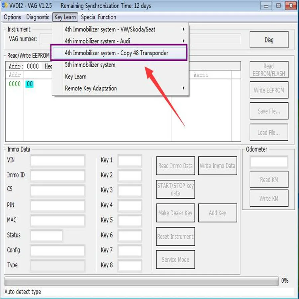Expand the Audi submenu arrow

(x=183, y=41)
